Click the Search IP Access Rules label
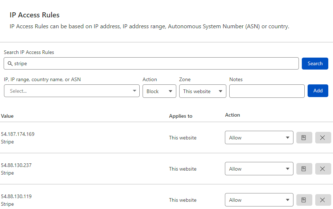 (29, 52)
